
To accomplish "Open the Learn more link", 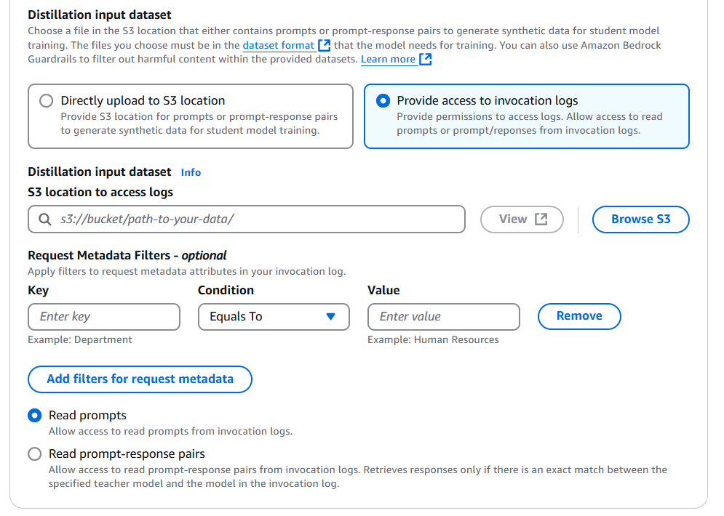I will coord(388,59).
